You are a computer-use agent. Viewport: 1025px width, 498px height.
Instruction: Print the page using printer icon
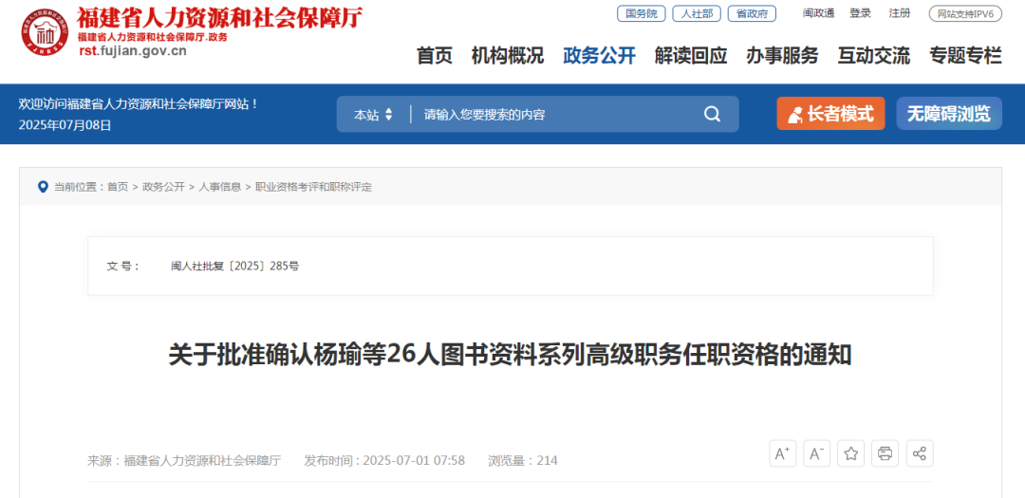(885, 453)
